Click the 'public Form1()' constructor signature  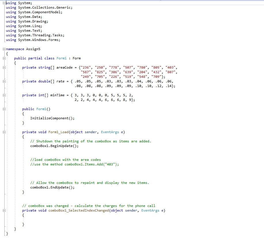36,109
